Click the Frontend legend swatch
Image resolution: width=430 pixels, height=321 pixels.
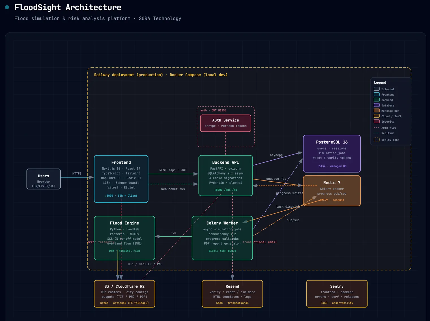(x=377, y=94)
